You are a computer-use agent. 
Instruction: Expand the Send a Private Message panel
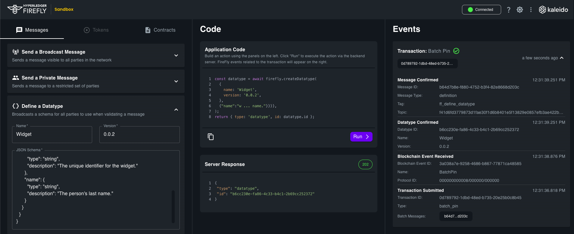(x=176, y=81)
